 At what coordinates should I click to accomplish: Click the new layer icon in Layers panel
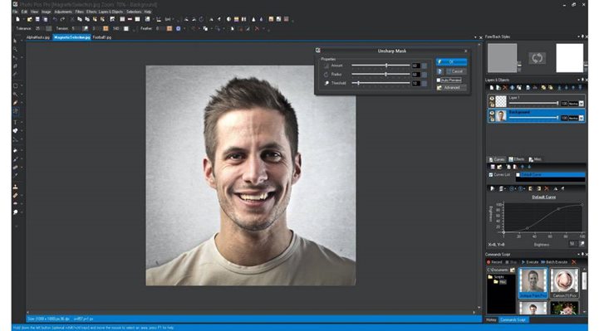pyautogui.click(x=492, y=88)
